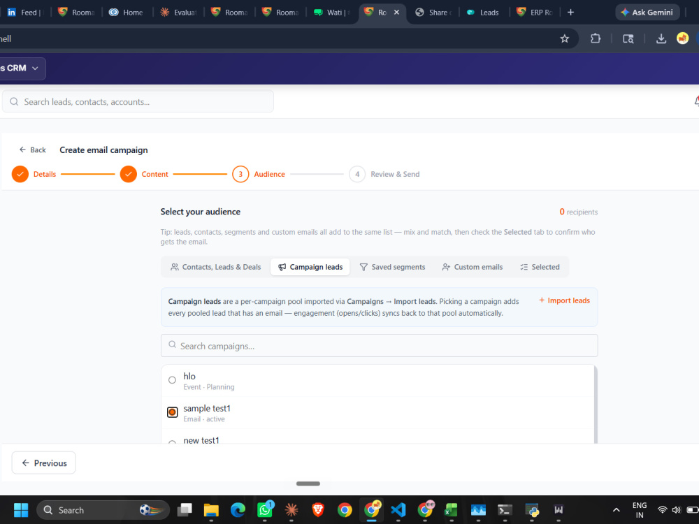Click the taskbar Search box

click(x=103, y=510)
